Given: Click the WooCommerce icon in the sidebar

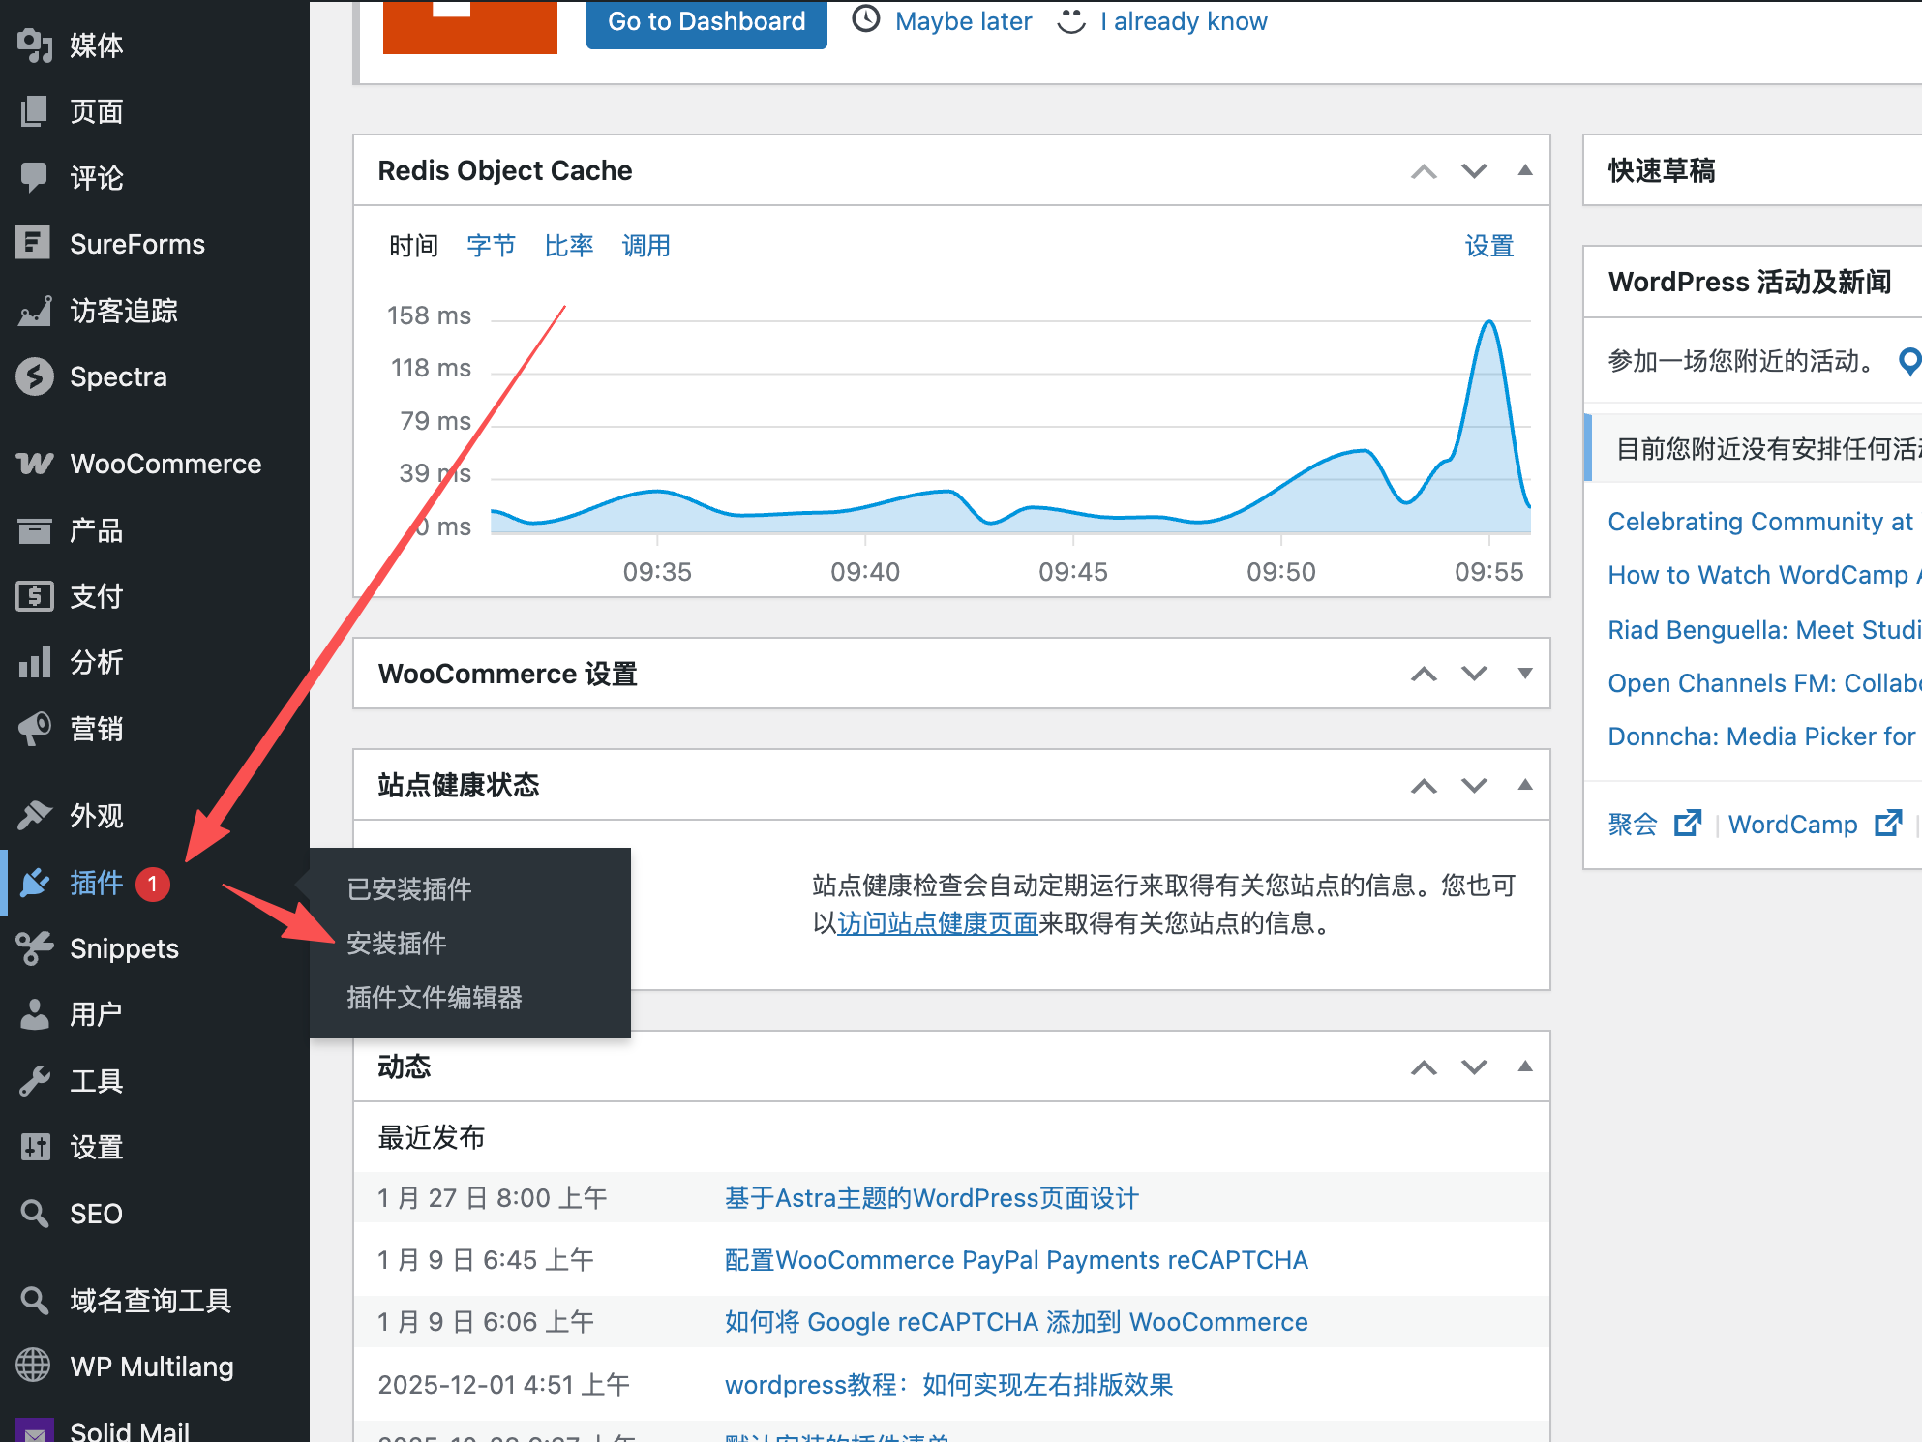Looking at the screenshot, I should point(35,464).
